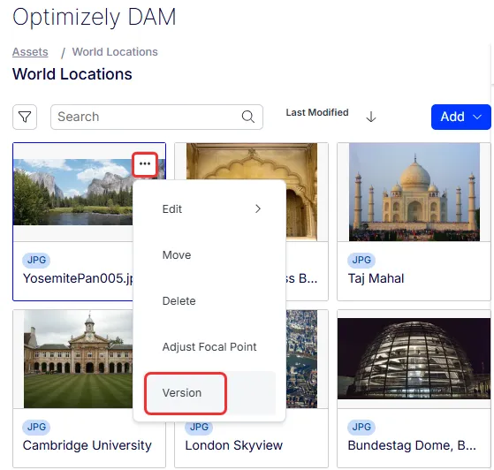
Task: Open the Taj Mahal thumbnail
Action: [x=414, y=193]
